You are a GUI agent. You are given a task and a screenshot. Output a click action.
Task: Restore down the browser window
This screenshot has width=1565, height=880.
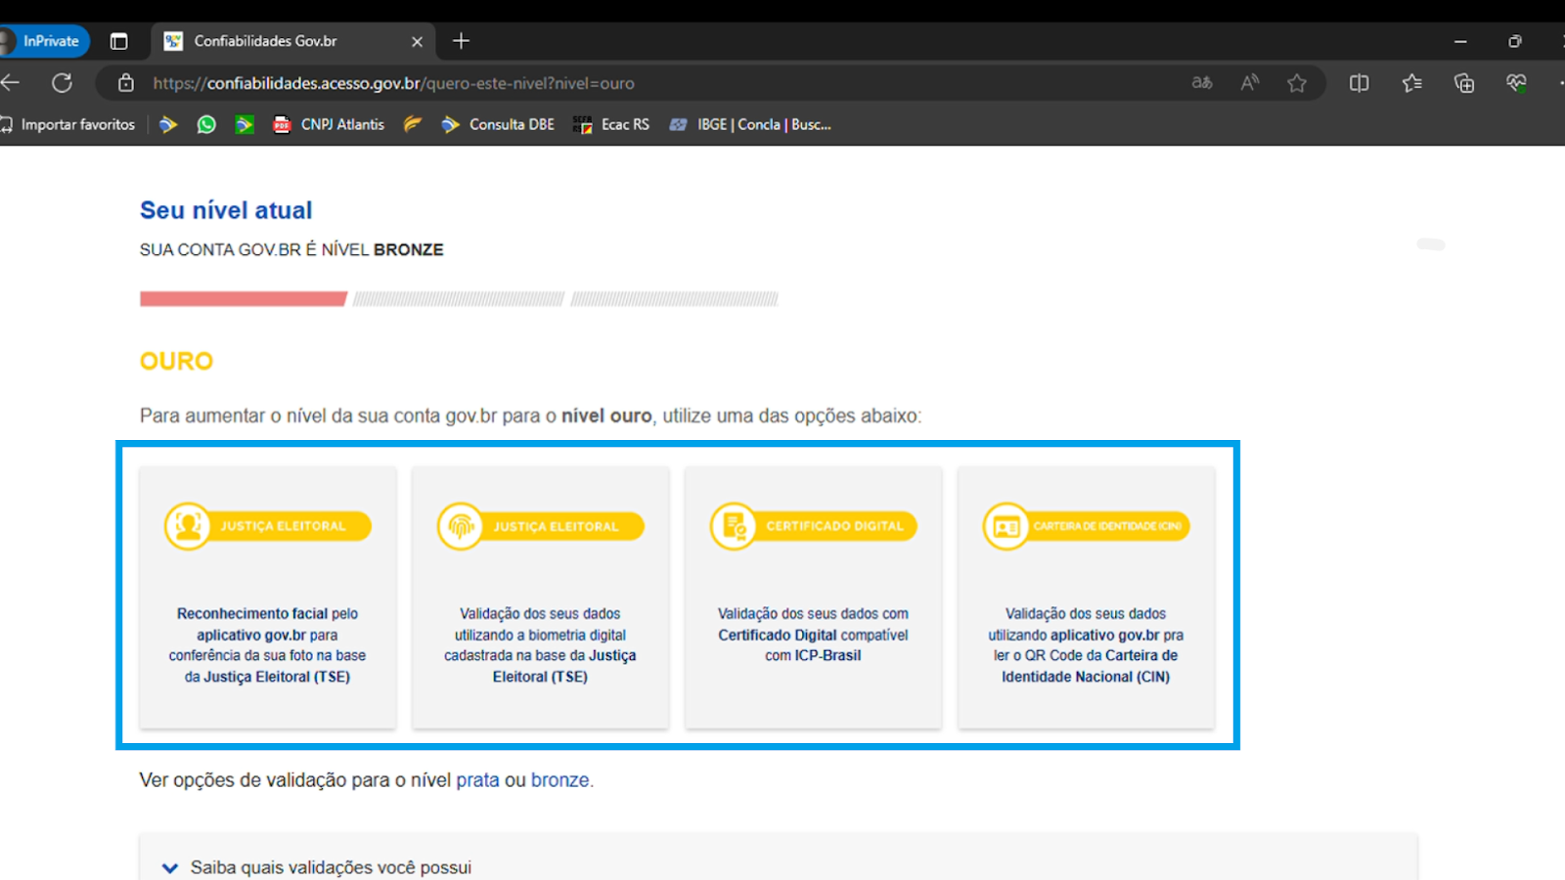coord(1515,41)
